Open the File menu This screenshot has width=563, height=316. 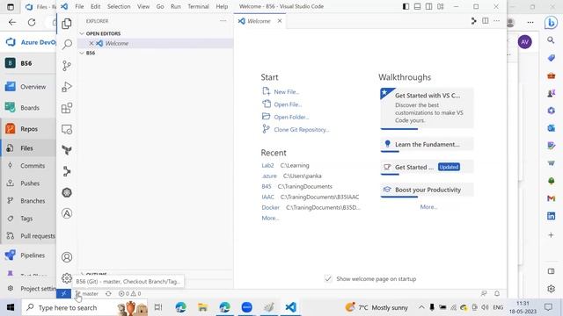click(x=79, y=6)
